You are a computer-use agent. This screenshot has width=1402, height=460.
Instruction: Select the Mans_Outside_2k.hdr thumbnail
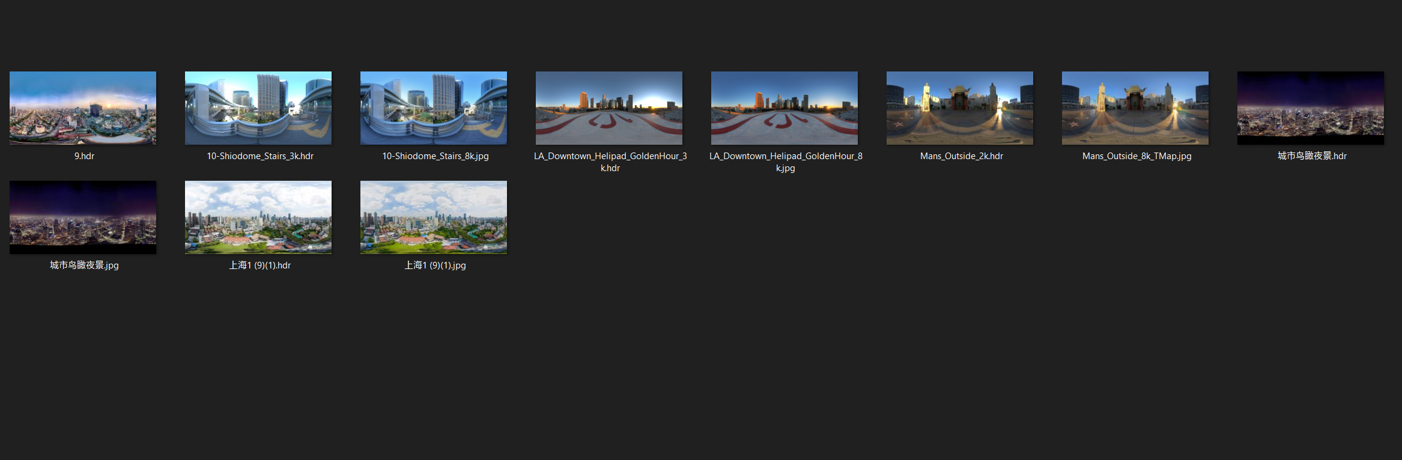960,108
